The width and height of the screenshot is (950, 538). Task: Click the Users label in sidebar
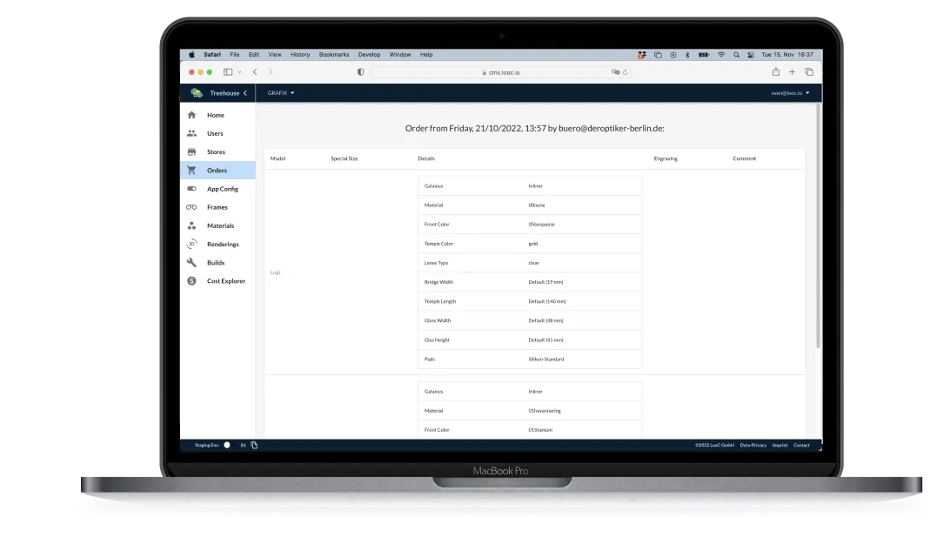tap(215, 133)
